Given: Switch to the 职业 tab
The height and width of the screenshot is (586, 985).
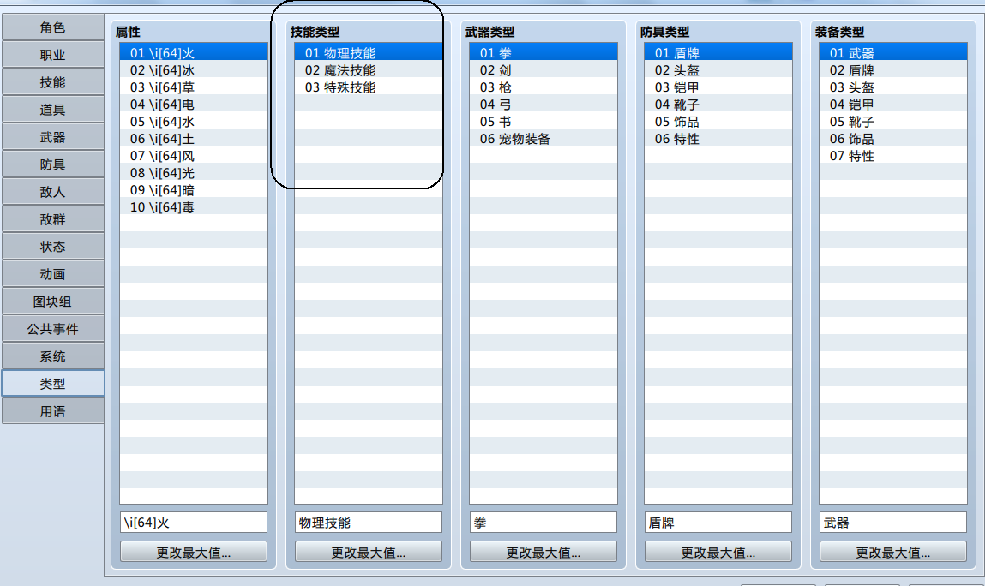Looking at the screenshot, I should 53,55.
